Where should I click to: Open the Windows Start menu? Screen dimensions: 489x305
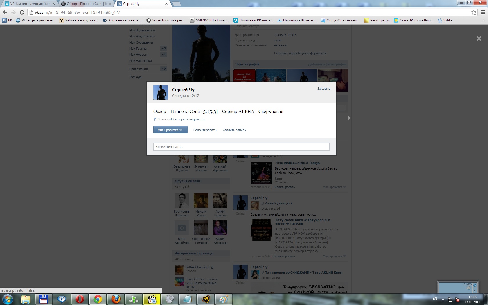(8, 299)
